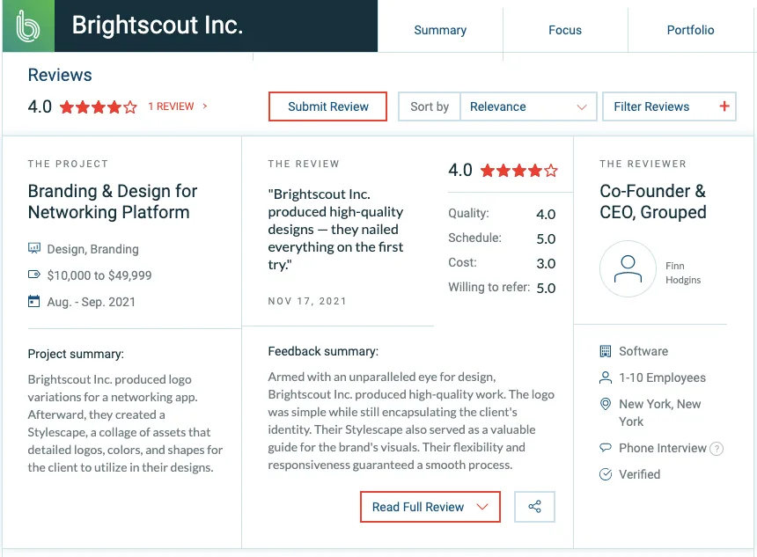Click the Sort by label

pyautogui.click(x=430, y=106)
